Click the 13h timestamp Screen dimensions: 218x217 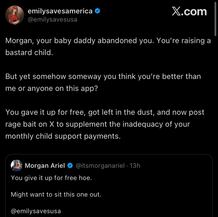(x=135, y=166)
